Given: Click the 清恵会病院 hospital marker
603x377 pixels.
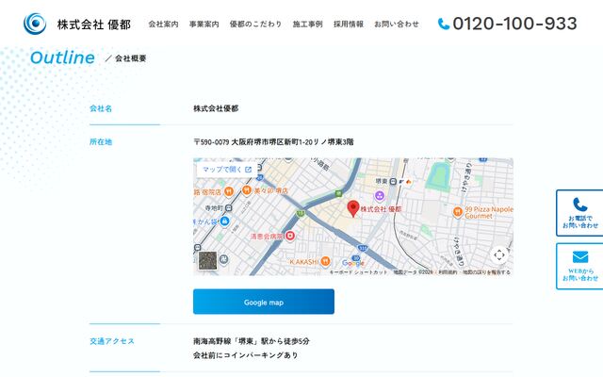Looking at the screenshot, I should (x=290, y=236).
